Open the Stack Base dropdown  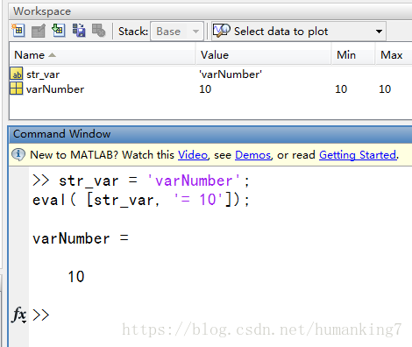(177, 32)
